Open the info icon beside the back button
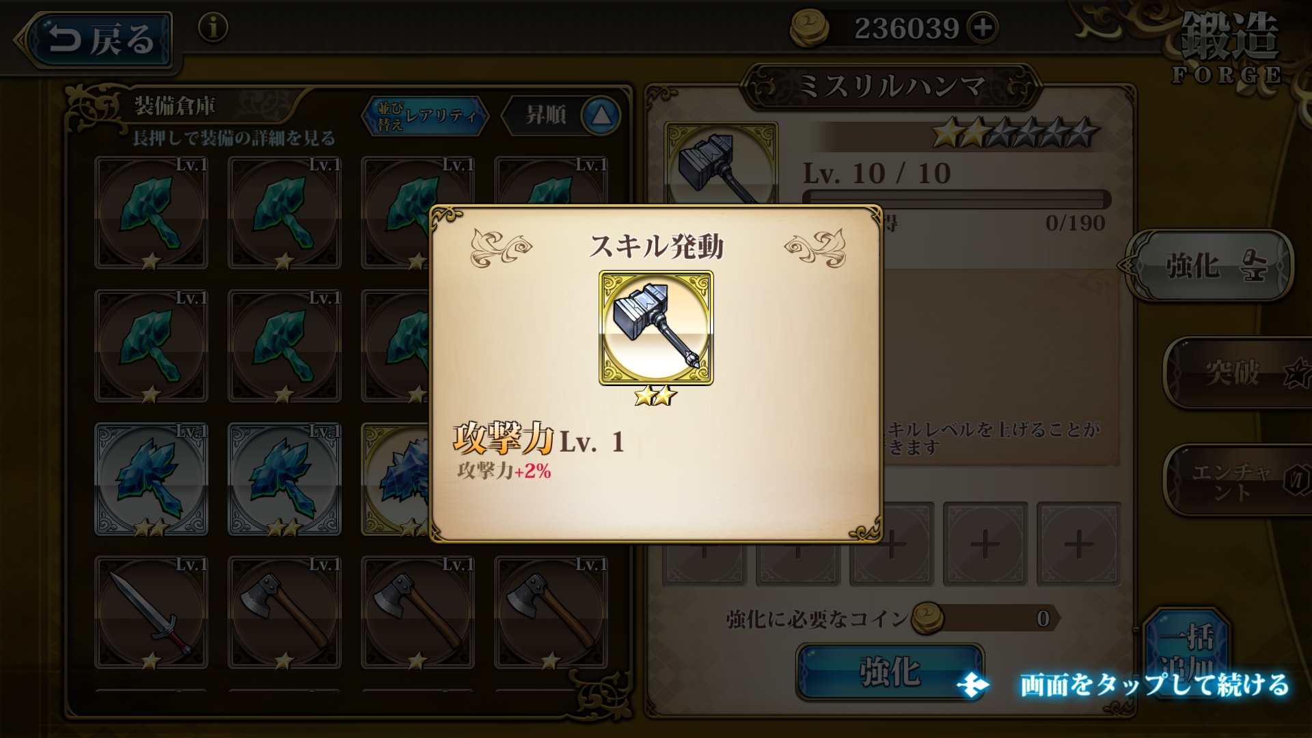The image size is (1312, 738). (213, 28)
